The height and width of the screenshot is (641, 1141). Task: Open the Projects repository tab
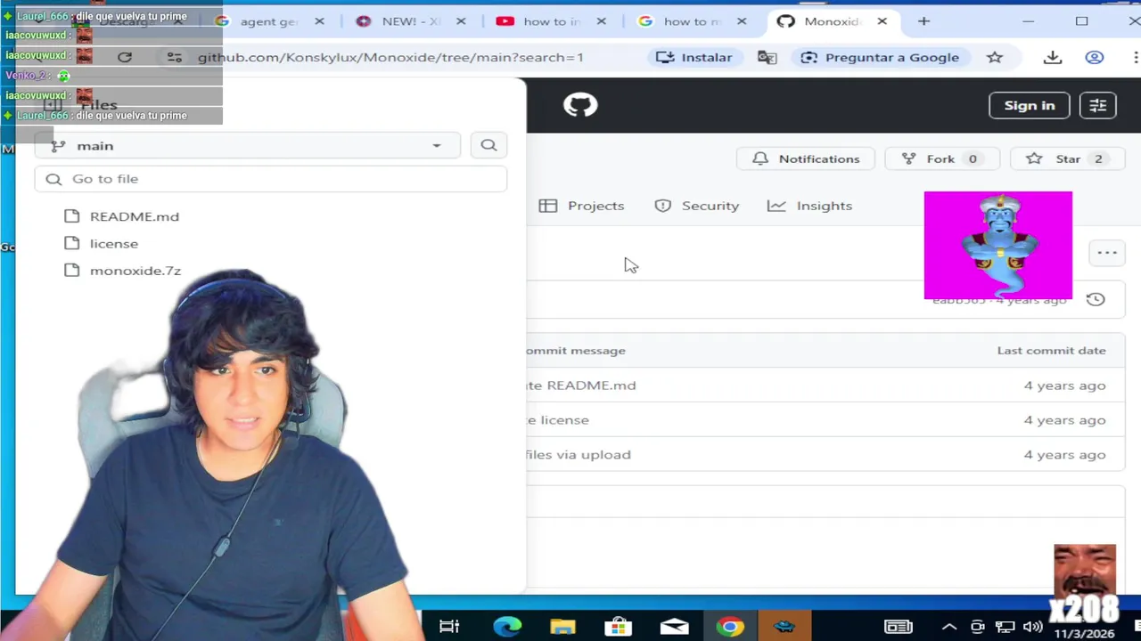click(581, 206)
